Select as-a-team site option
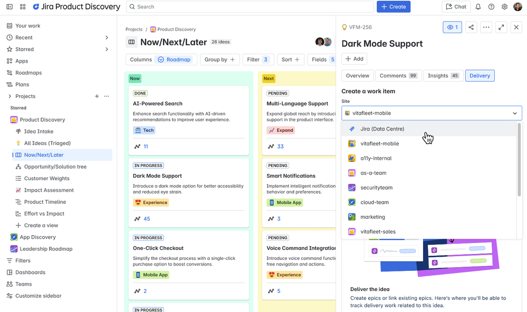527x312 pixels. click(429, 173)
